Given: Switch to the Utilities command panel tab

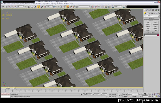Looking at the screenshot, I should (x=158, y=10).
